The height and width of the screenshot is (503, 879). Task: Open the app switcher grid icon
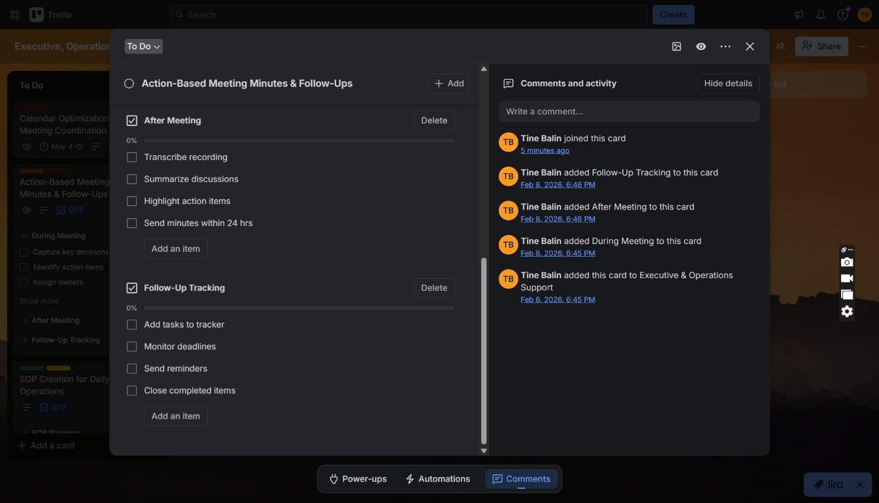[15, 15]
